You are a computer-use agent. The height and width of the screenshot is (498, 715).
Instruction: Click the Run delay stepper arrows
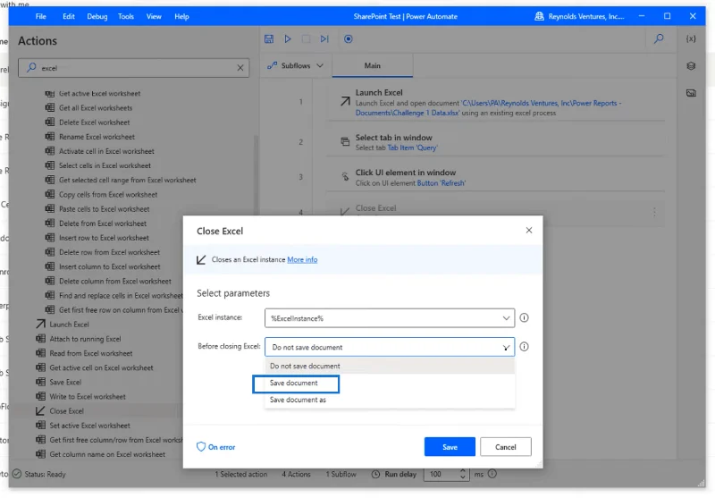click(462, 474)
